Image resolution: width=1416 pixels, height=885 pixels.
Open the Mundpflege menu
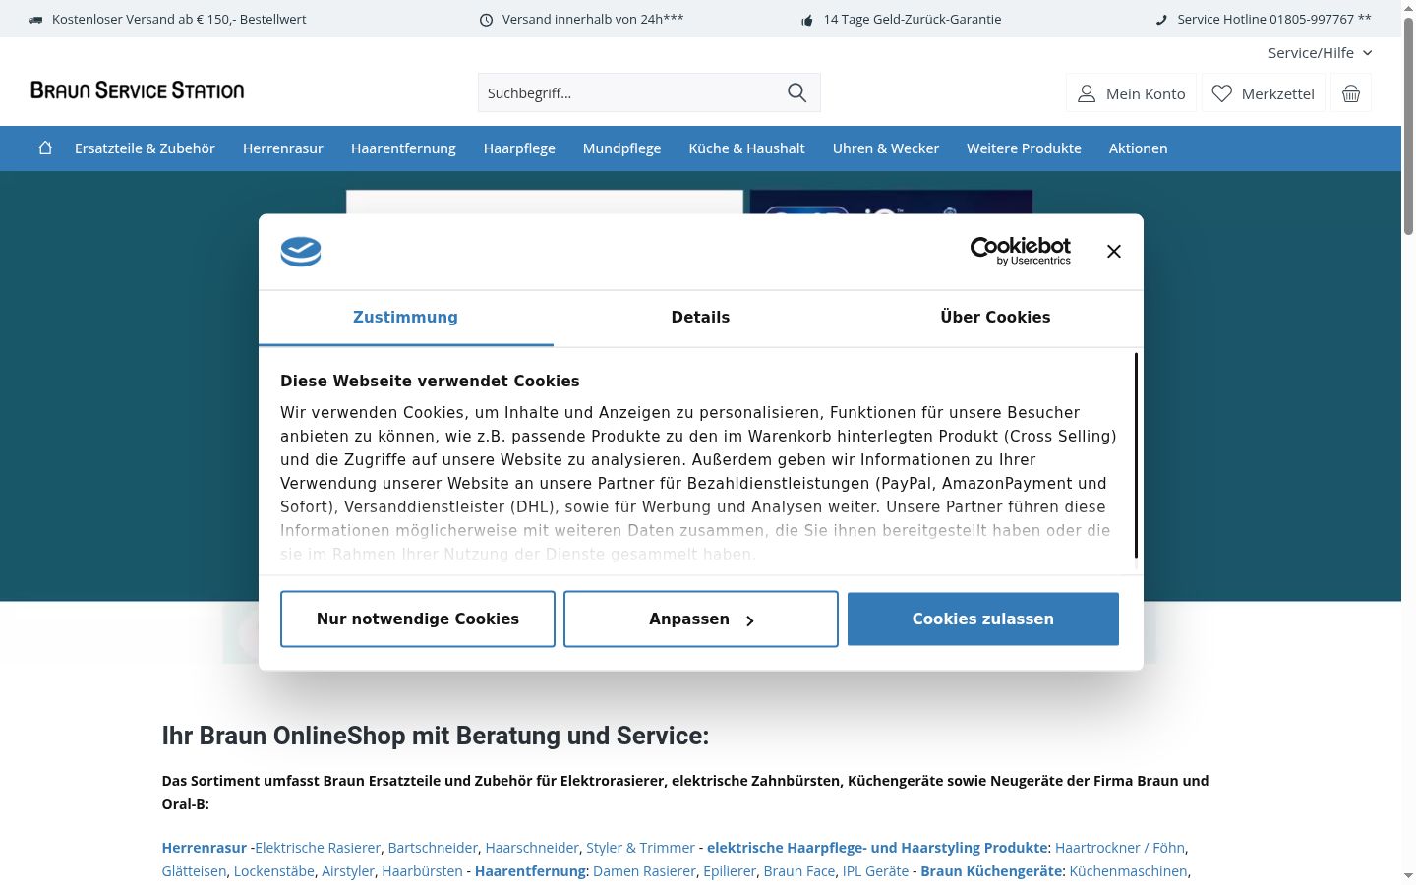coord(621,148)
